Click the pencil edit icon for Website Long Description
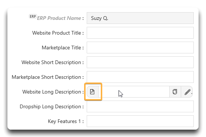Viewport: 206px width, 137px height. point(187,92)
